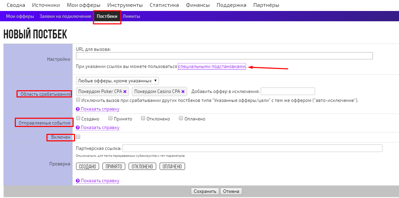
Task: Click help icon in Отправляемые события section
Action: [x=78, y=127]
